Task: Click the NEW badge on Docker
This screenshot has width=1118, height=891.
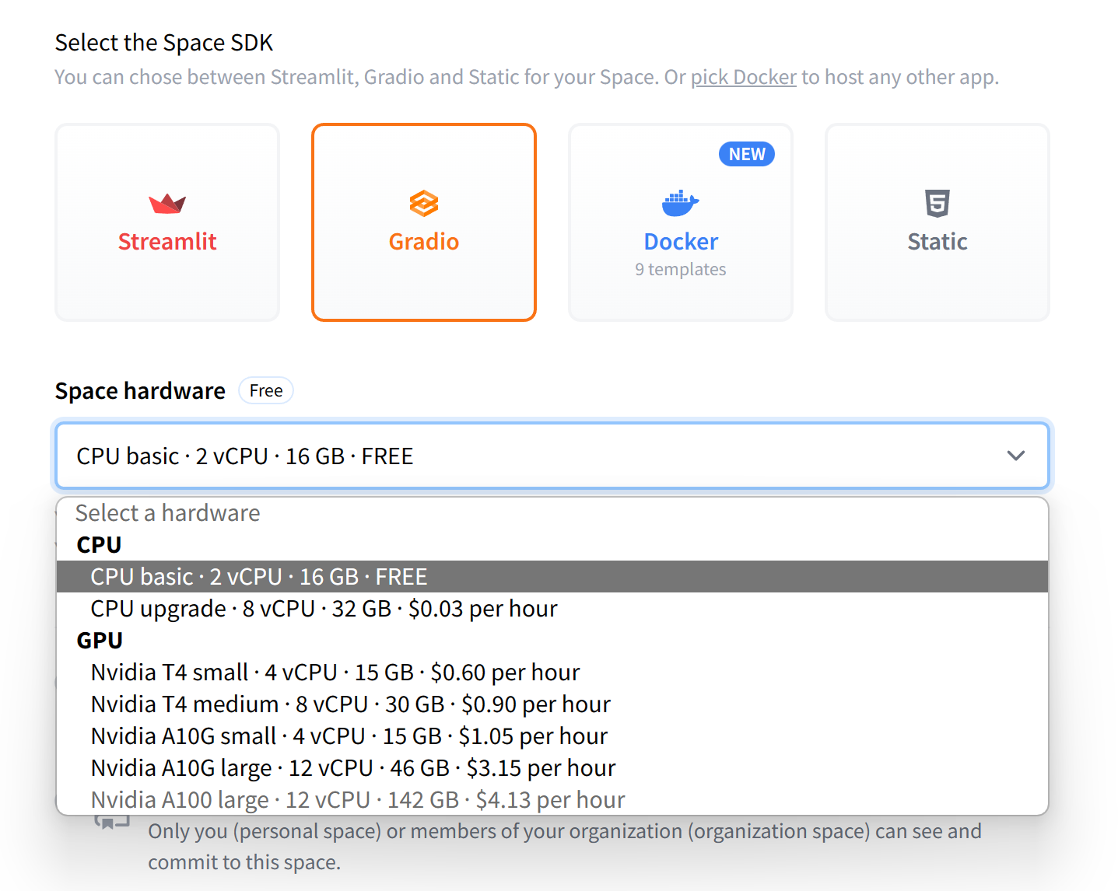Action: 747,154
